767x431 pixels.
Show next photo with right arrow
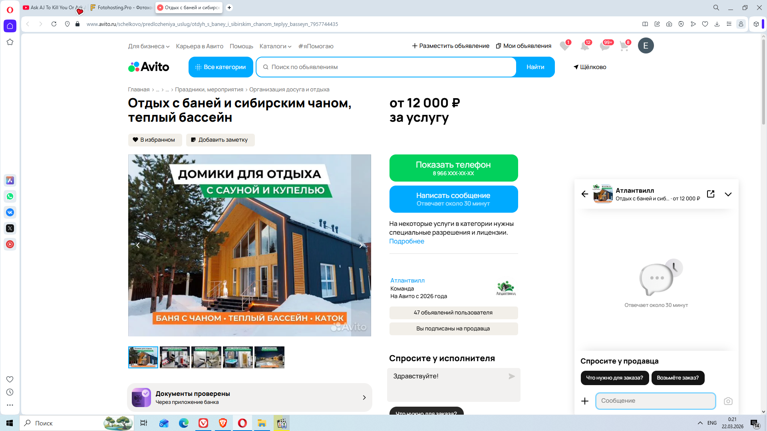(361, 245)
